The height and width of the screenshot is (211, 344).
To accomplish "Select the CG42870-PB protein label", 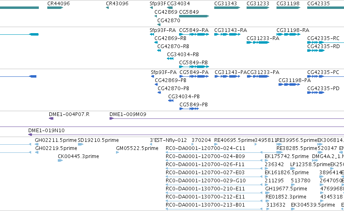I will coord(173,89).
